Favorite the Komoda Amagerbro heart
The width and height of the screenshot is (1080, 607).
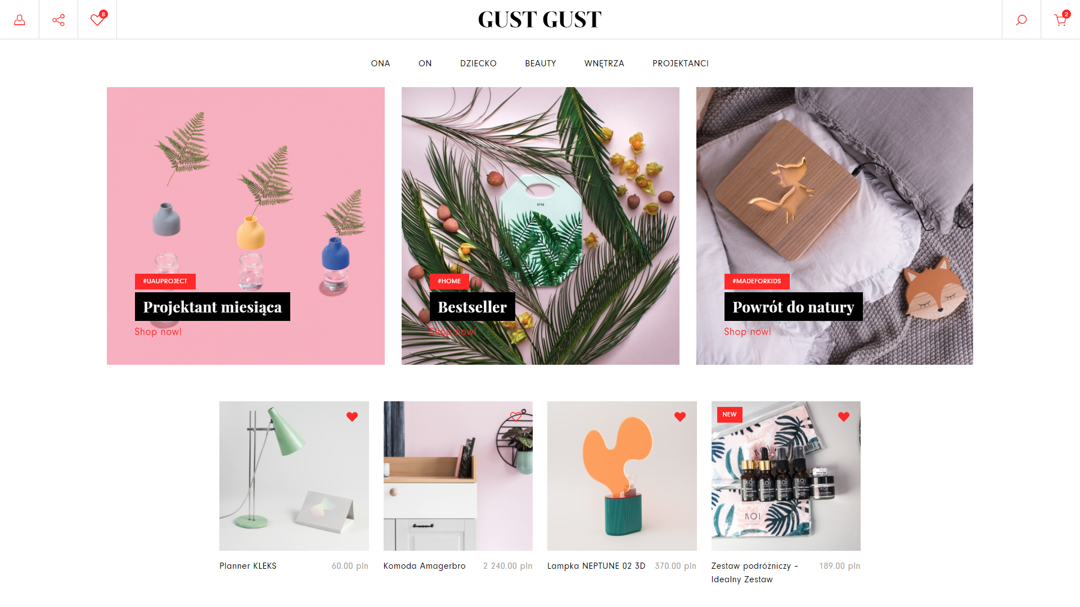tap(516, 416)
